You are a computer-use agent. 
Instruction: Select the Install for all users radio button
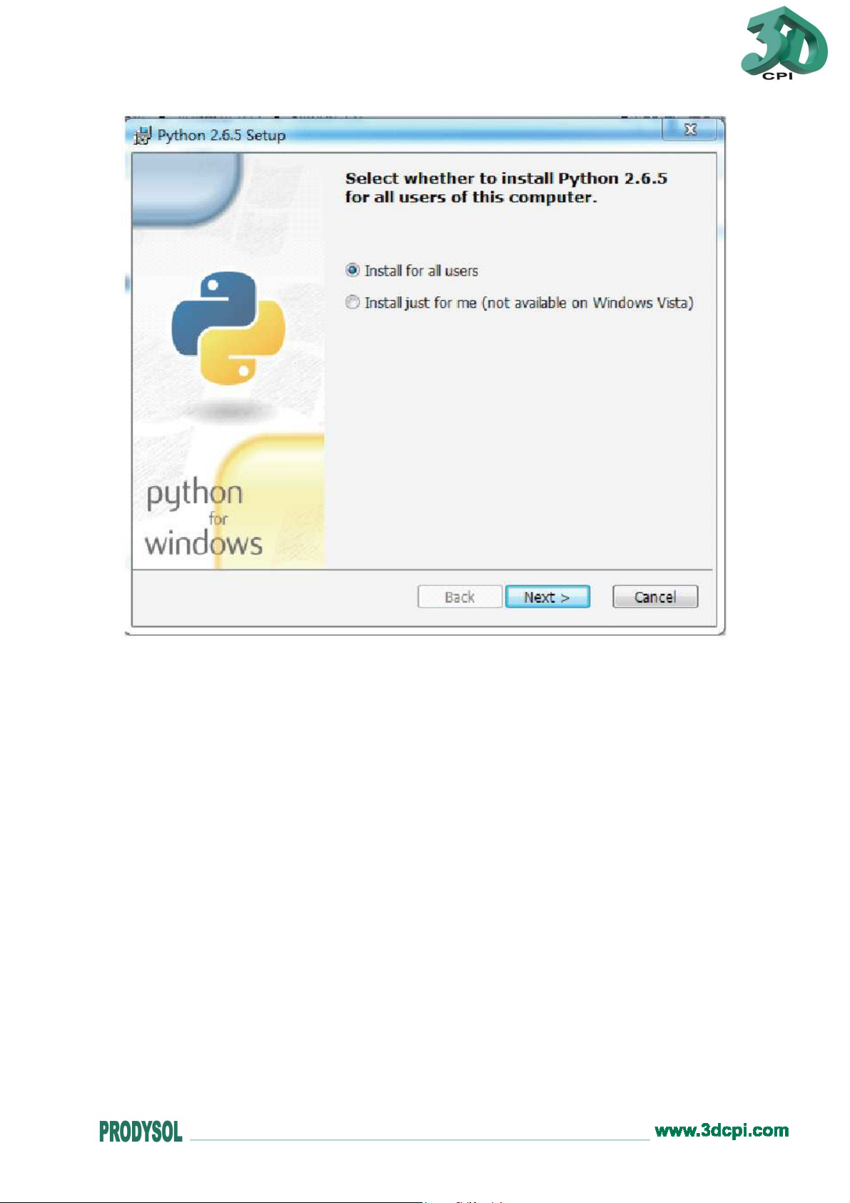[x=353, y=271]
